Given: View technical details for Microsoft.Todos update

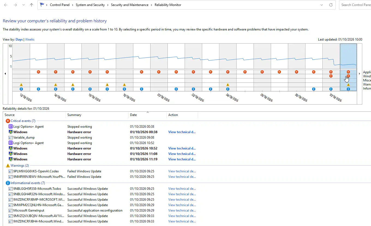Looking at the screenshot, I should 182,189.
